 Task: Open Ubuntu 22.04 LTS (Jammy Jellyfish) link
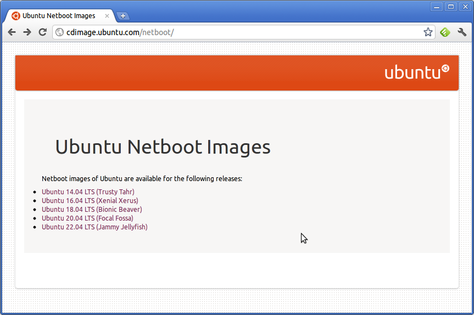[x=94, y=227]
